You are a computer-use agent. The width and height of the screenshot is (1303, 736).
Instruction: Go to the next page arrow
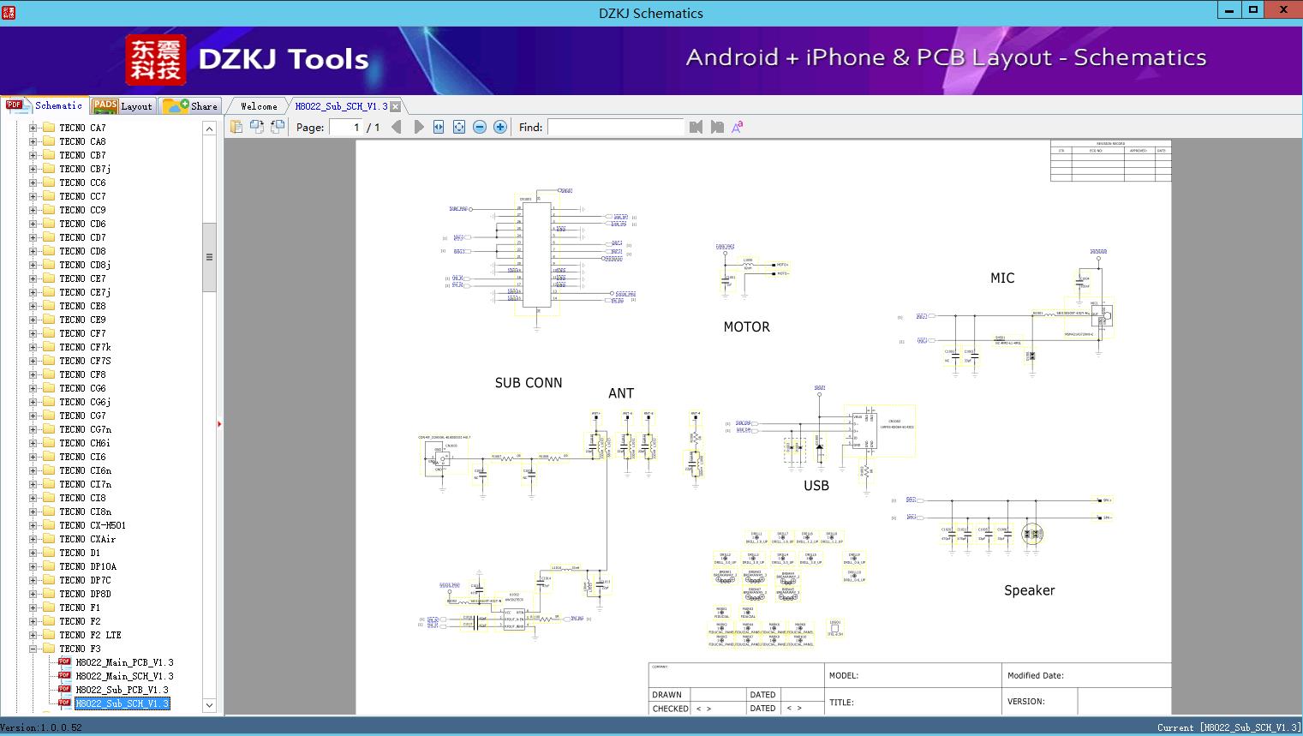[x=419, y=127]
